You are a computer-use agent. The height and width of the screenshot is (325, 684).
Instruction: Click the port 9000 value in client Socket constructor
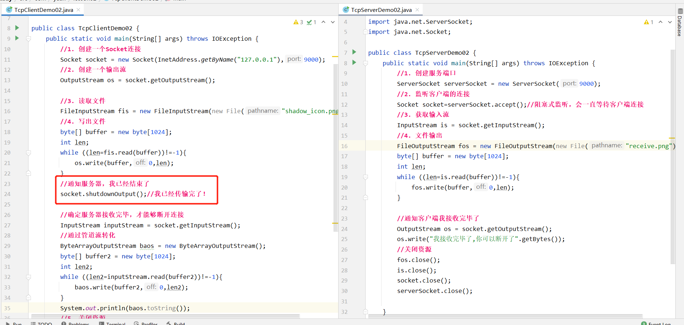coord(311,59)
